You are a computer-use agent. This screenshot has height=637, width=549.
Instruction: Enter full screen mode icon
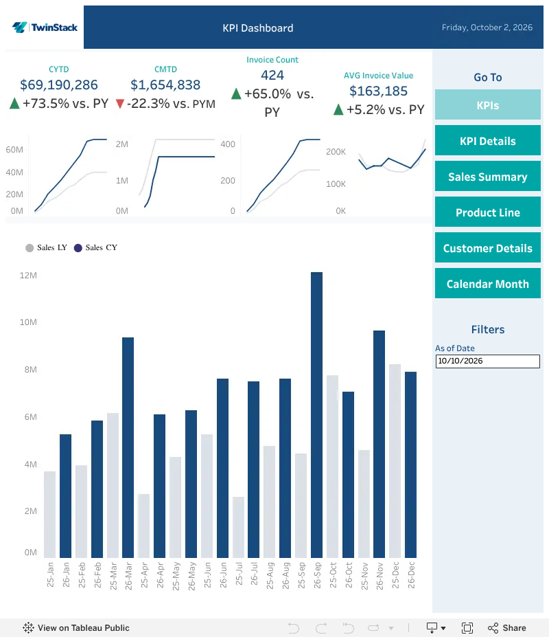(467, 628)
